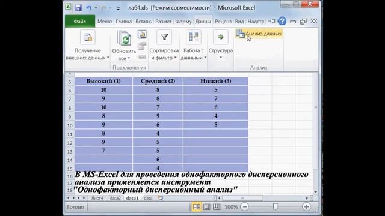Click the Insert new worksheet icon

[161, 198]
